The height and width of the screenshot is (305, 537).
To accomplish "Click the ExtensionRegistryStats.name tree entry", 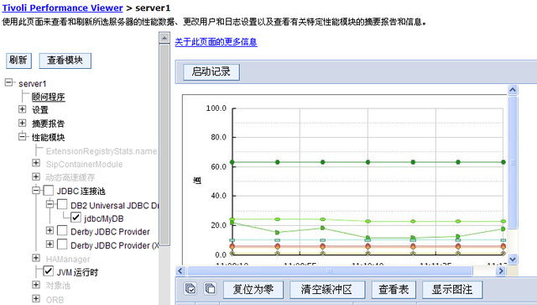I will 102,151.
